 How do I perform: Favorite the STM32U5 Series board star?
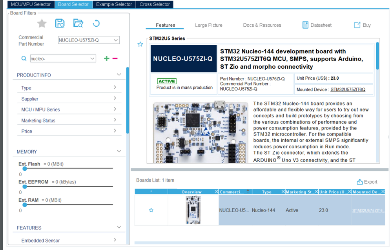(x=140, y=44)
